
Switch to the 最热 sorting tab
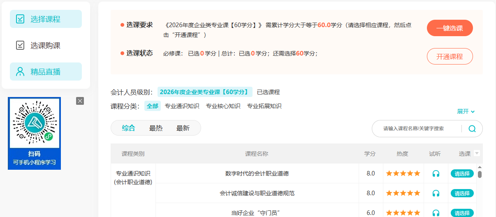click(156, 128)
